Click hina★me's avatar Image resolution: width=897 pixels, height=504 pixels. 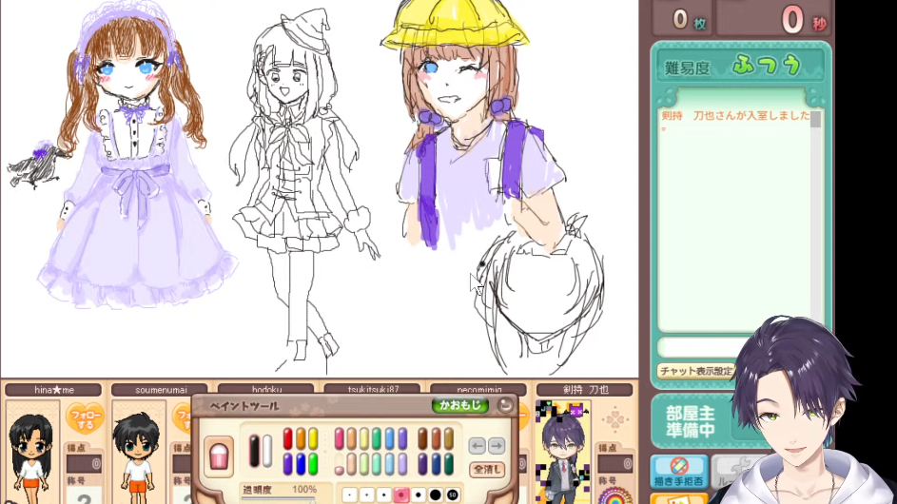[32, 452]
